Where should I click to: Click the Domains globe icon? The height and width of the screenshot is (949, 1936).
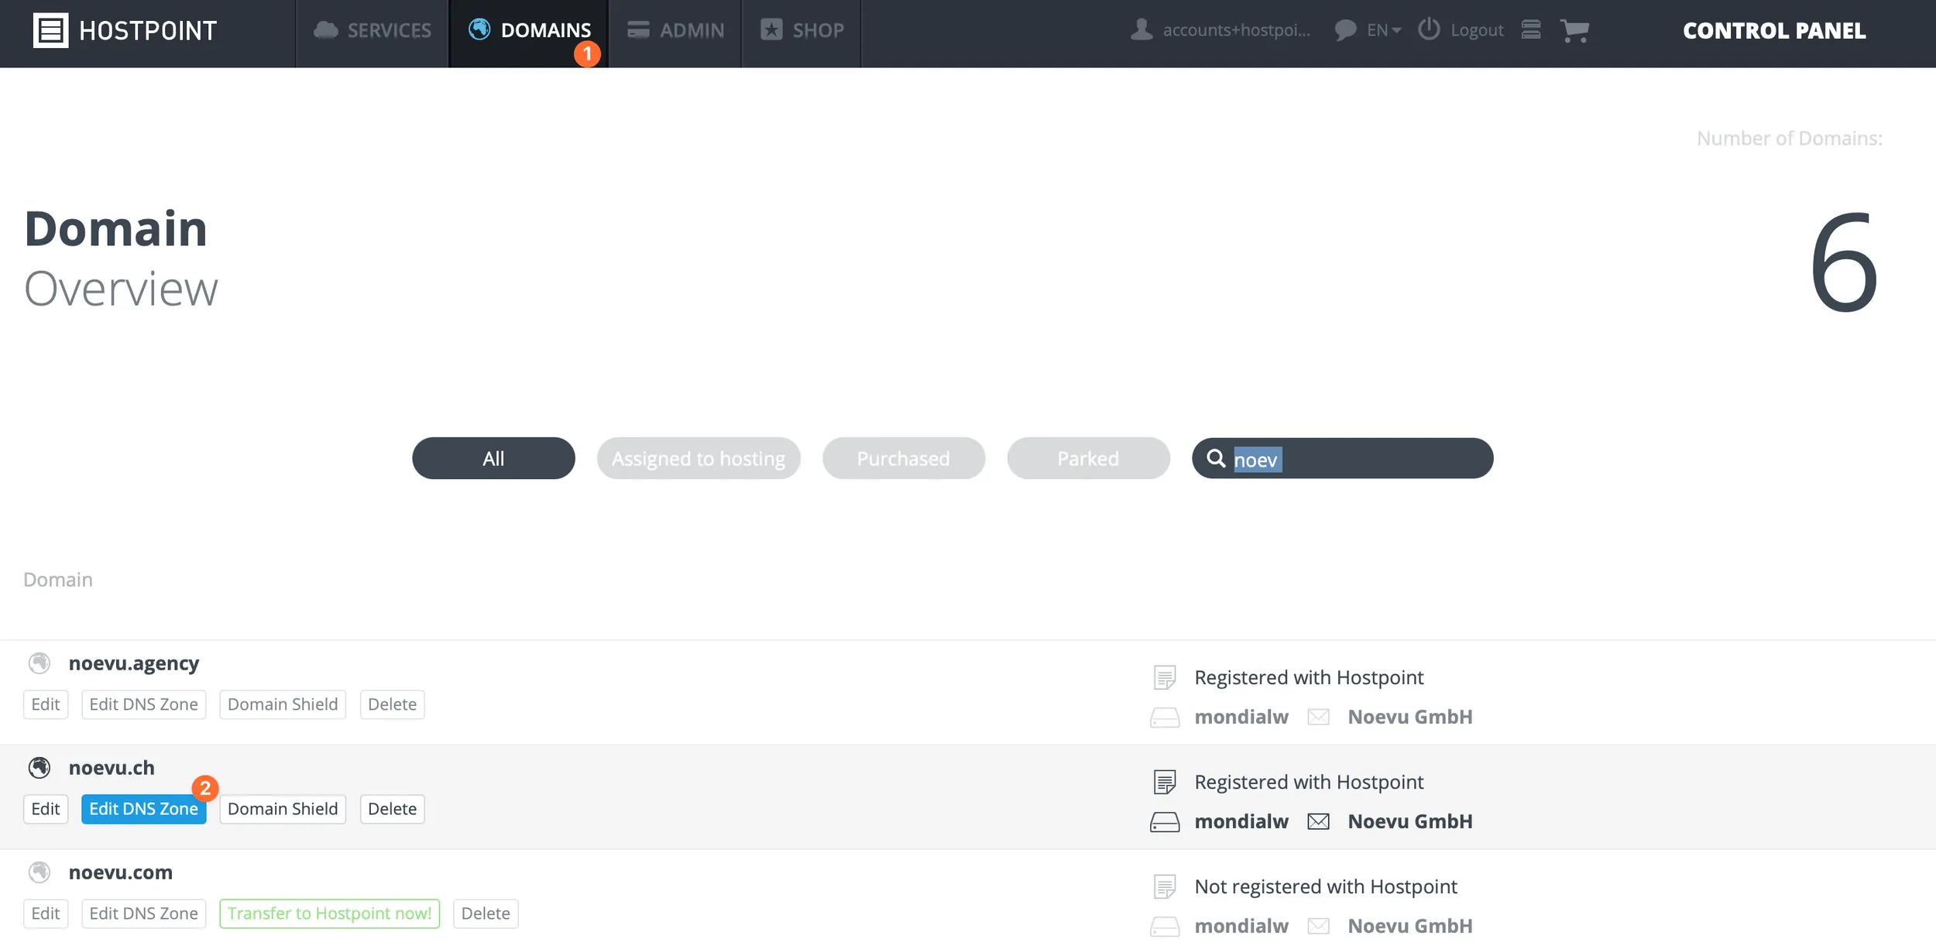click(480, 29)
